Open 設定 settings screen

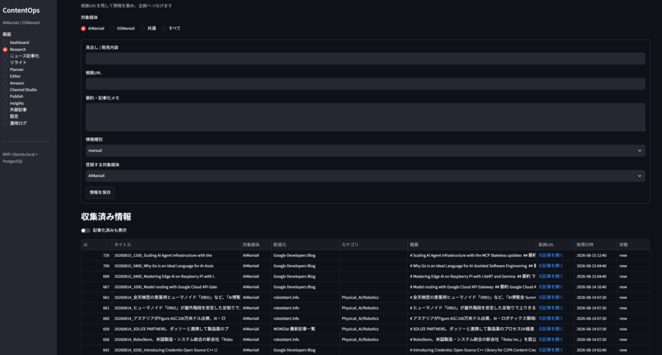tap(10, 116)
